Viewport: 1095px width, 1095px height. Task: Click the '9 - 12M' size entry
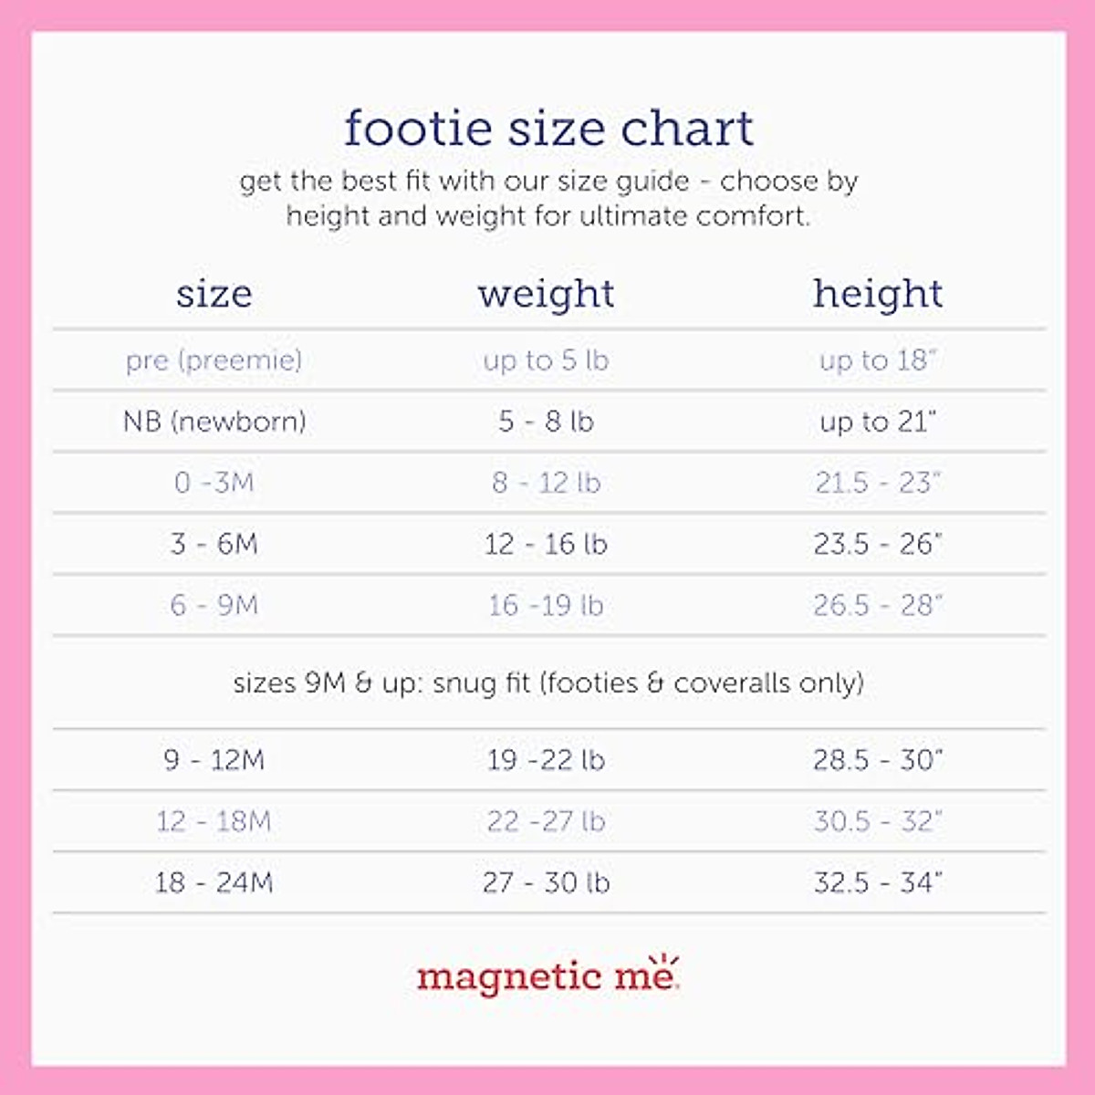coord(214,760)
